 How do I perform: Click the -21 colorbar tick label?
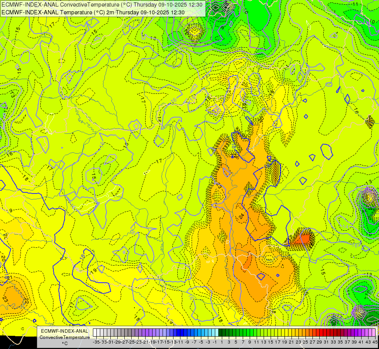[x=145, y=342]
